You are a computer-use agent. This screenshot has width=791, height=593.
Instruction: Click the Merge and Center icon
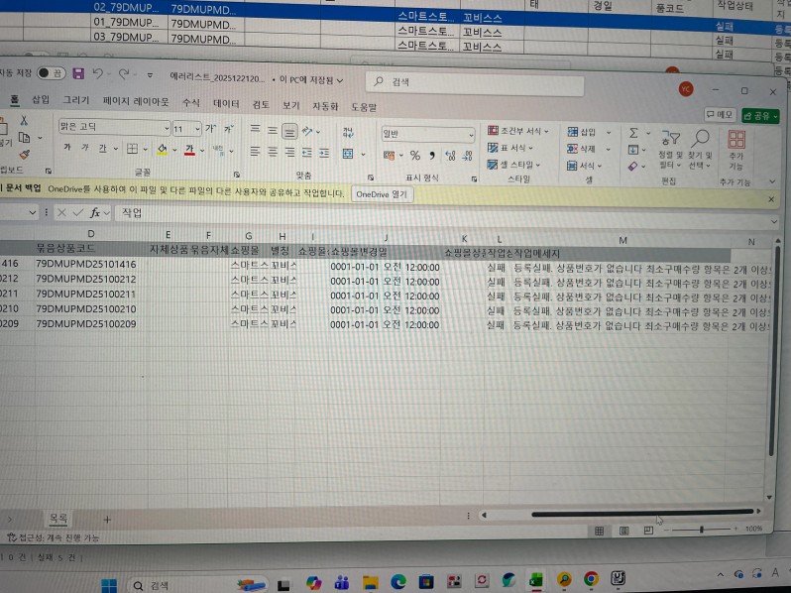coord(348,154)
